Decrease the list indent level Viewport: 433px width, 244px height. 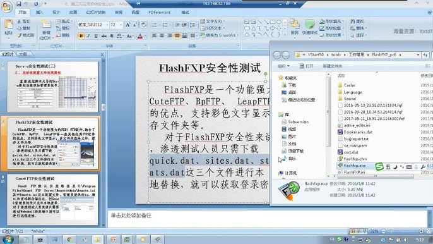point(177,25)
